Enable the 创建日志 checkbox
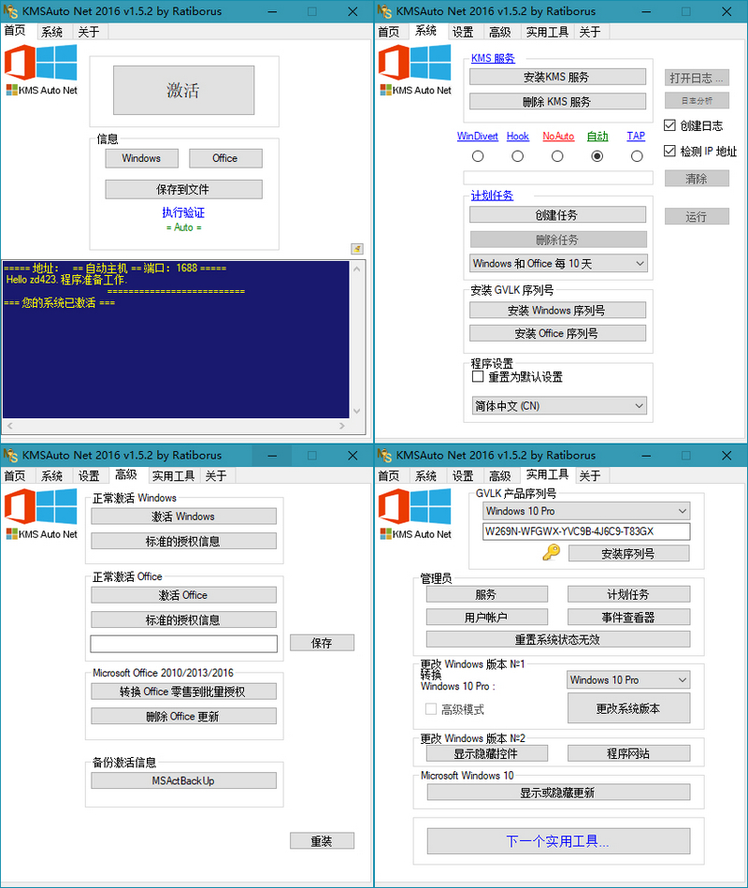Screen dimensions: 748x888 point(669,125)
